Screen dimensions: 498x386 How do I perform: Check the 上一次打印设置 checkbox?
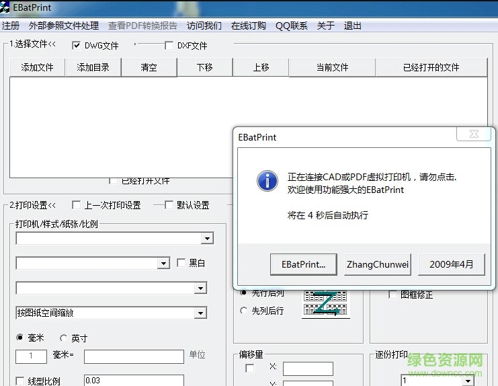(x=76, y=205)
